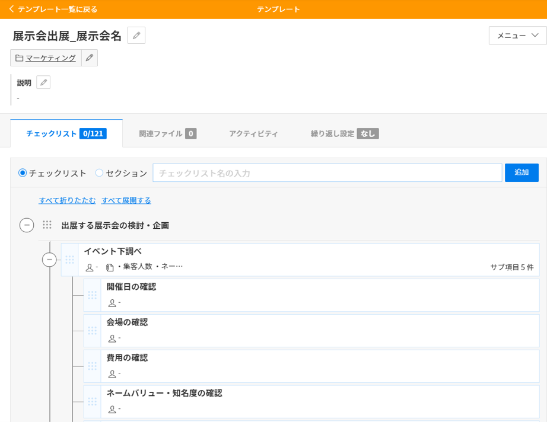Open the マーケティング folder link
The height and width of the screenshot is (422, 547).
50,58
